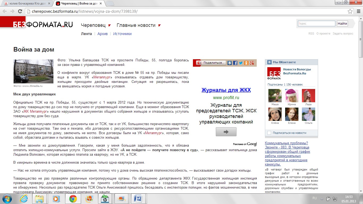Open the О проекте link
Viewport: 363px width, 204px height.
click(323, 33)
